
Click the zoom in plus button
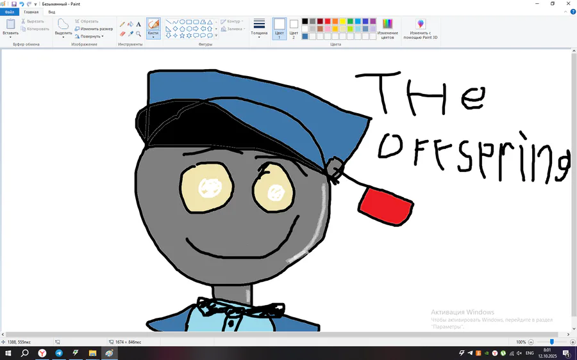[x=573, y=342]
